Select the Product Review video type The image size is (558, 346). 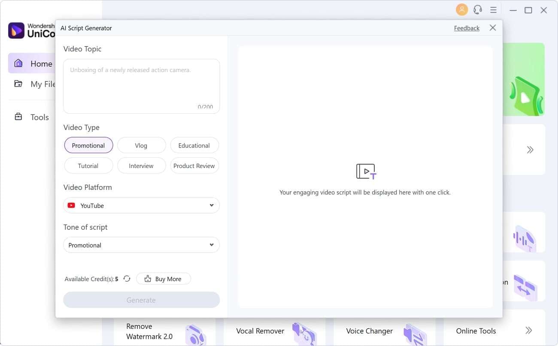pos(194,165)
